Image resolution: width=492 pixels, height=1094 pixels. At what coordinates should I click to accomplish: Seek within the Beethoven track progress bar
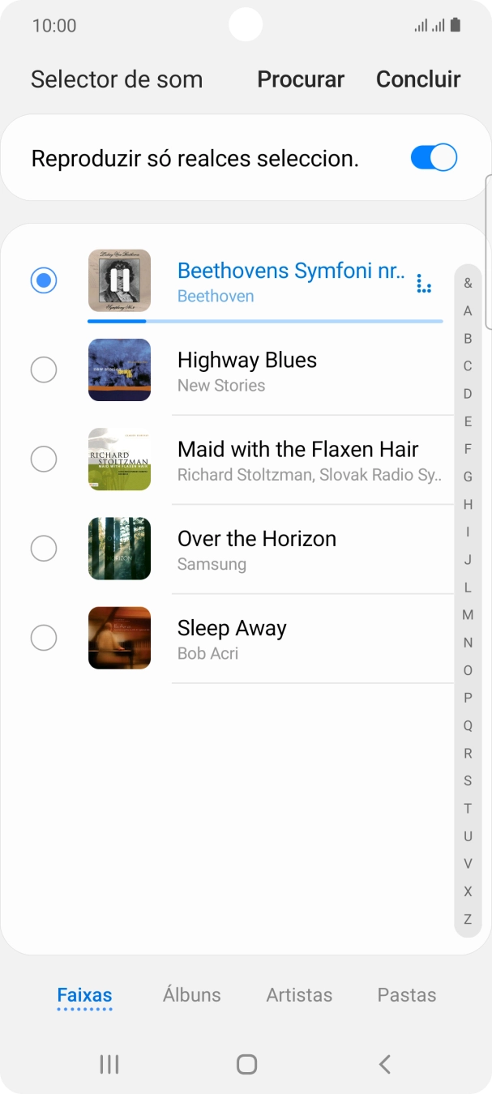click(x=265, y=321)
